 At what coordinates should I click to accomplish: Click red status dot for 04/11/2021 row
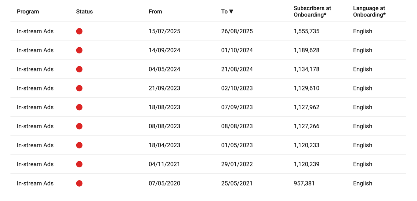pos(79,164)
